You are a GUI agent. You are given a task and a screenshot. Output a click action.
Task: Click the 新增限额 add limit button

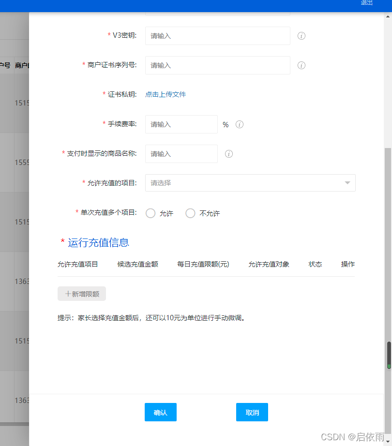pyautogui.click(x=81, y=294)
